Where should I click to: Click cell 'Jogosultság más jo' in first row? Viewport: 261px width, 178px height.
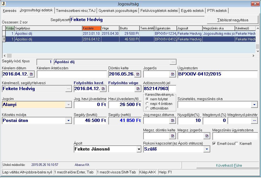[219, 33]
